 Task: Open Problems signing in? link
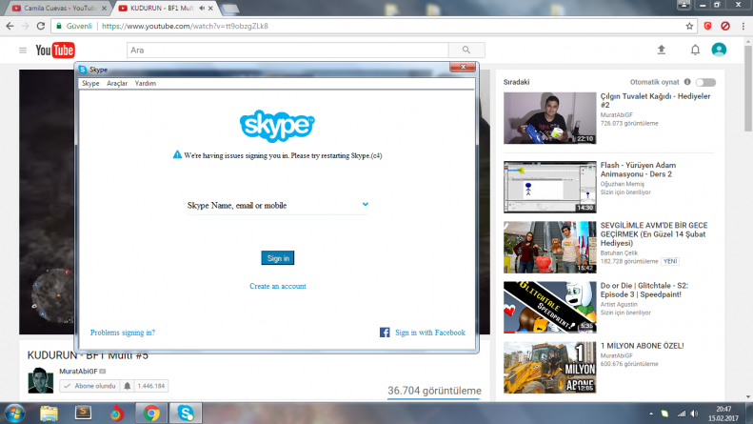point(123,333)
